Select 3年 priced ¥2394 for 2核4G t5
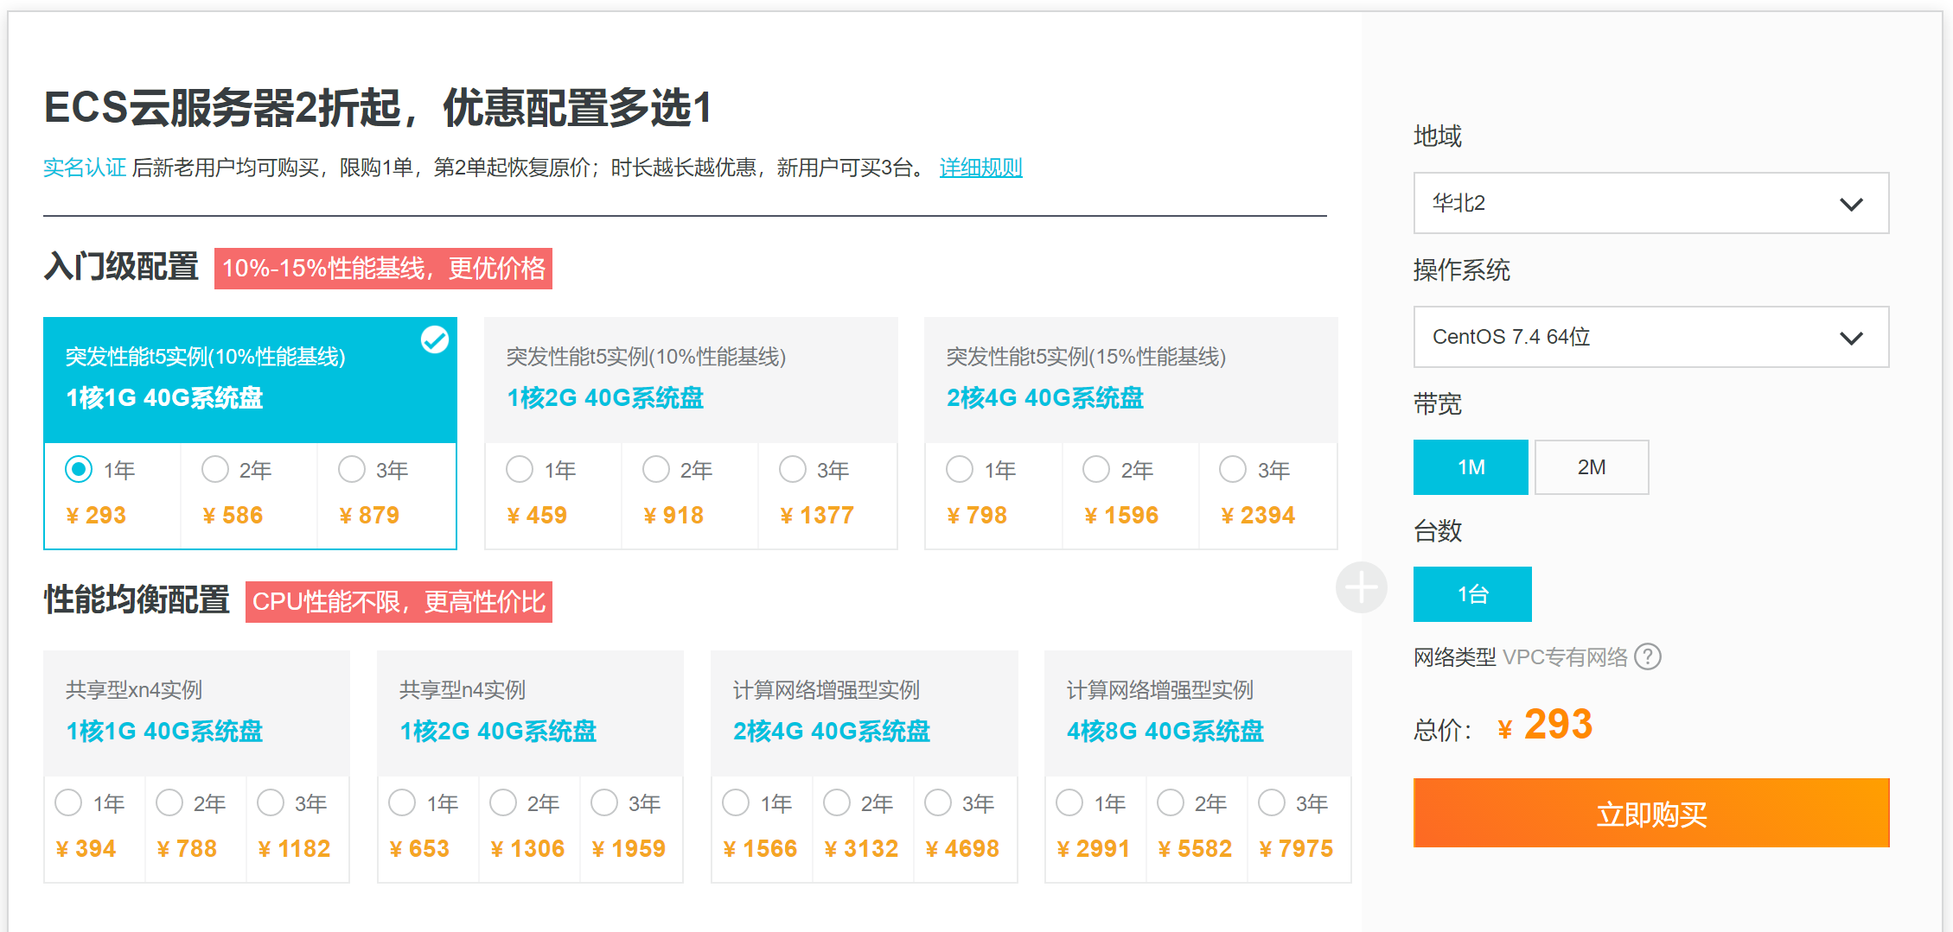Image resolution: width=1953 pixels, height=932 pixels. [1232, 469]
